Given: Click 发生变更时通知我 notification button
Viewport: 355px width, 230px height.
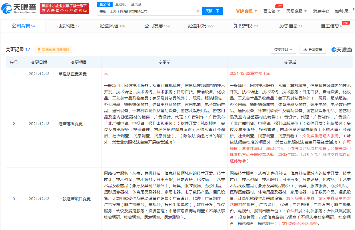Looking at the screenshot, I should point(53,49).
